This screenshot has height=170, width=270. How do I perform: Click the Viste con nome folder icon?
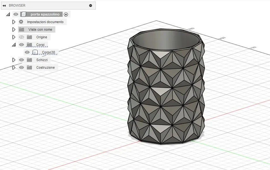pos(21,29)
